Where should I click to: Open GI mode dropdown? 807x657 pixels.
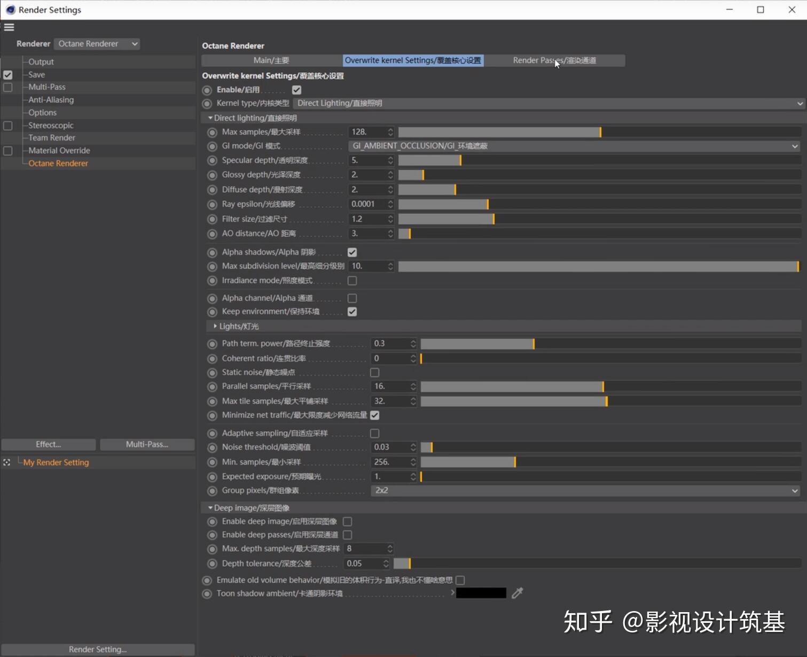pyautogui.click(x=575, y=146)
